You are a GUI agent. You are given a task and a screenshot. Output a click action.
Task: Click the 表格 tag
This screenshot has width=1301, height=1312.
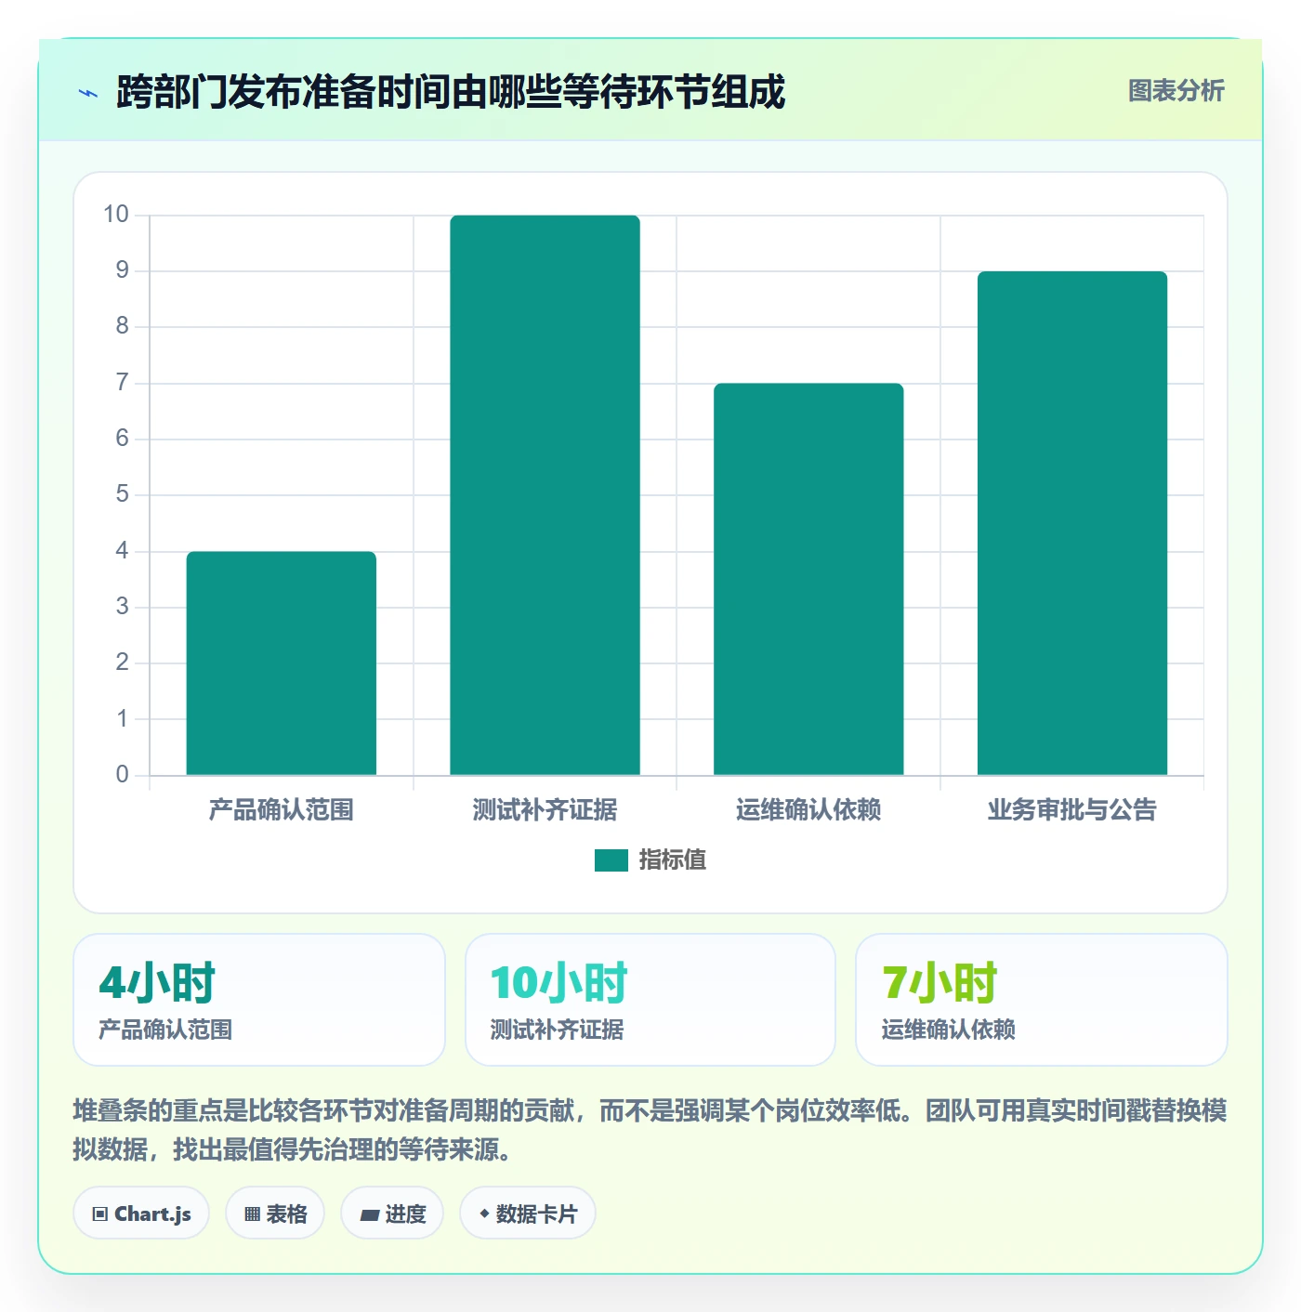click(275, 1214)
